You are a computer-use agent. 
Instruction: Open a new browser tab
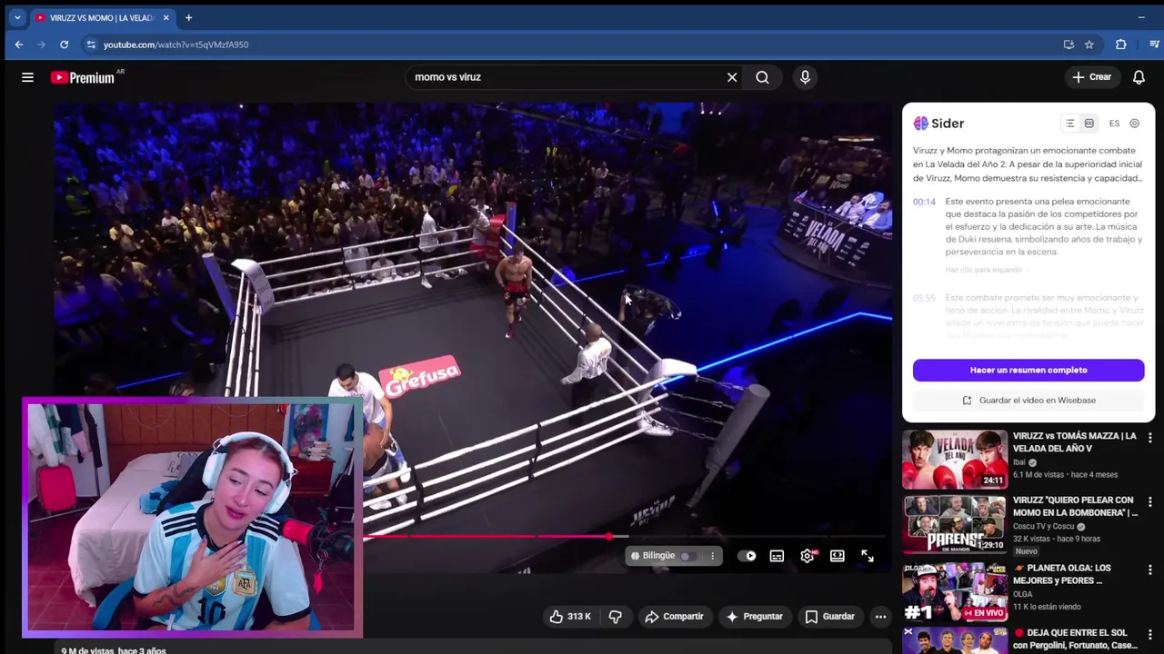[188, 17]
